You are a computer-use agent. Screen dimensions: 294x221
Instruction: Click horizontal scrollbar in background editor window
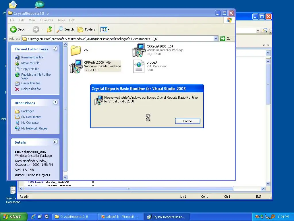[128, 188]
